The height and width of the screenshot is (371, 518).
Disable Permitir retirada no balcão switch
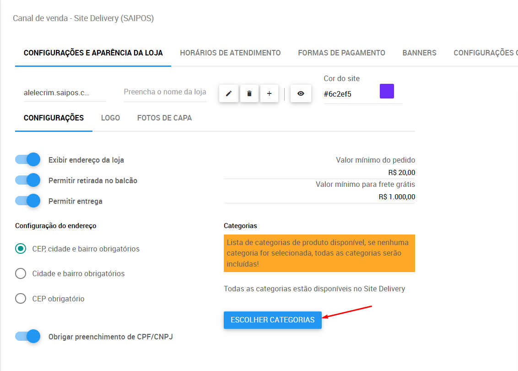tap(28, 180)
